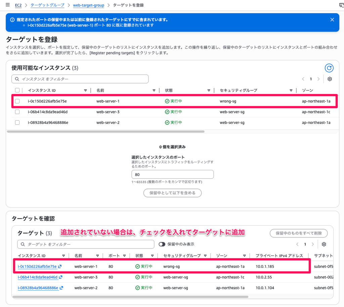Open available instances table settings gear
This screenshot has height=307, width=344.
[x=330, y=79]
